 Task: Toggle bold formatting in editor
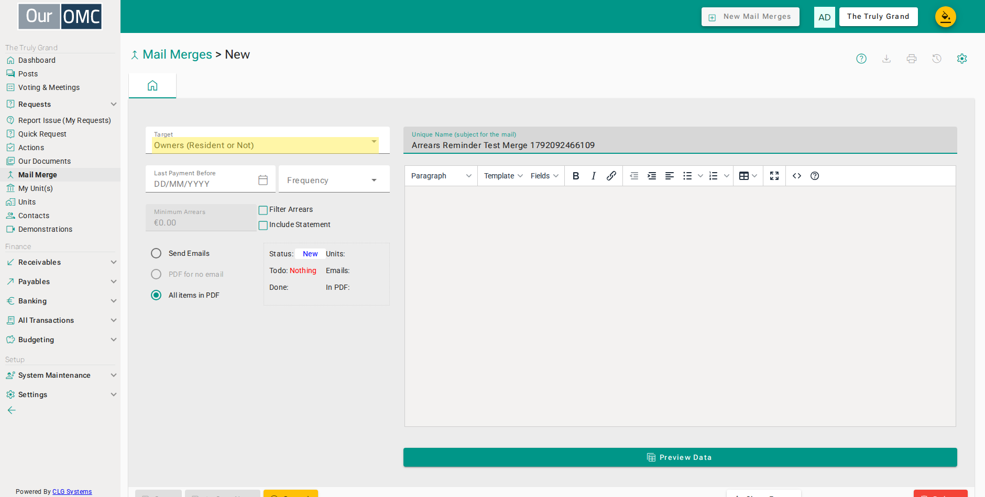pos(576,176)
